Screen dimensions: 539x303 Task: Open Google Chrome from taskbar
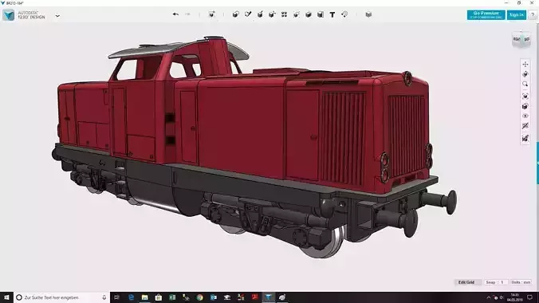pyautogui.click(x=199, y=297)
